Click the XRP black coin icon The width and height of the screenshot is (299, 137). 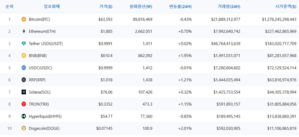(x=24, y=80)
